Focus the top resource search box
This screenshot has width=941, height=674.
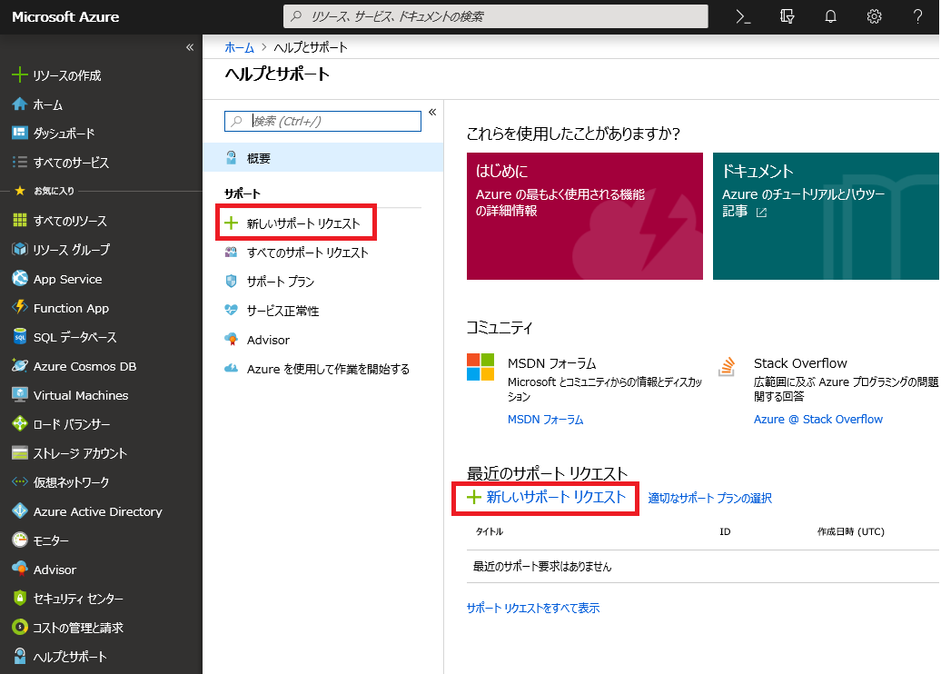[x=496, y=17]
